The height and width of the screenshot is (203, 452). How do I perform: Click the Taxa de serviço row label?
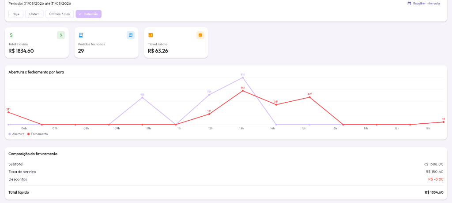coord(22,172)
